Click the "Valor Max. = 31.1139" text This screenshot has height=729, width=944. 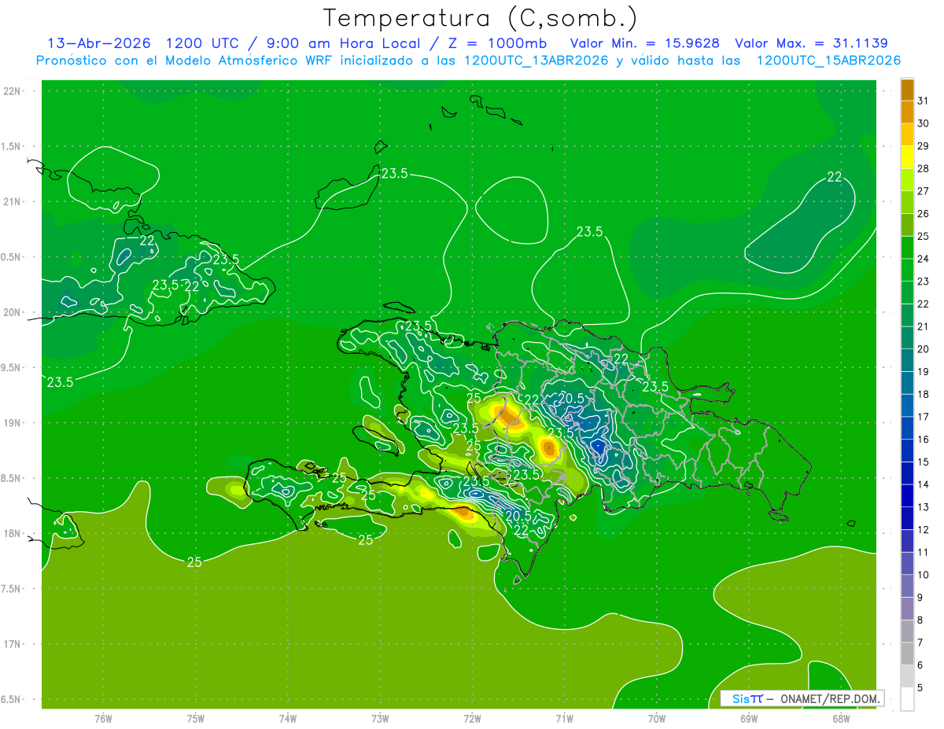pos(811,43)
